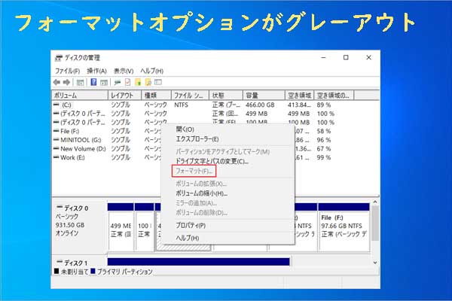452x301 pixels.
Task: Click the Disk Management title bar icon
Action: (x=59, y=58)
